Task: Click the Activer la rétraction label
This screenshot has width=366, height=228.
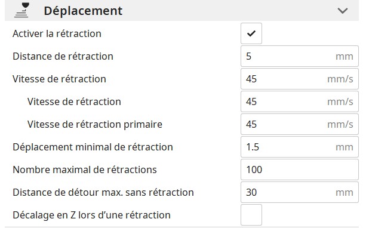Action: pos(57,33)
